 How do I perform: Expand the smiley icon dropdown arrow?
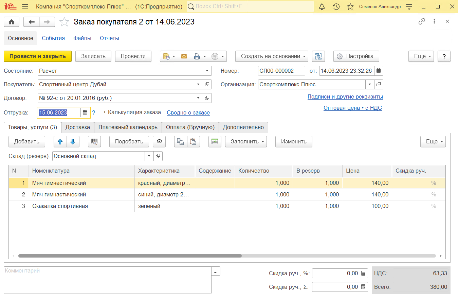pos(223,56)
